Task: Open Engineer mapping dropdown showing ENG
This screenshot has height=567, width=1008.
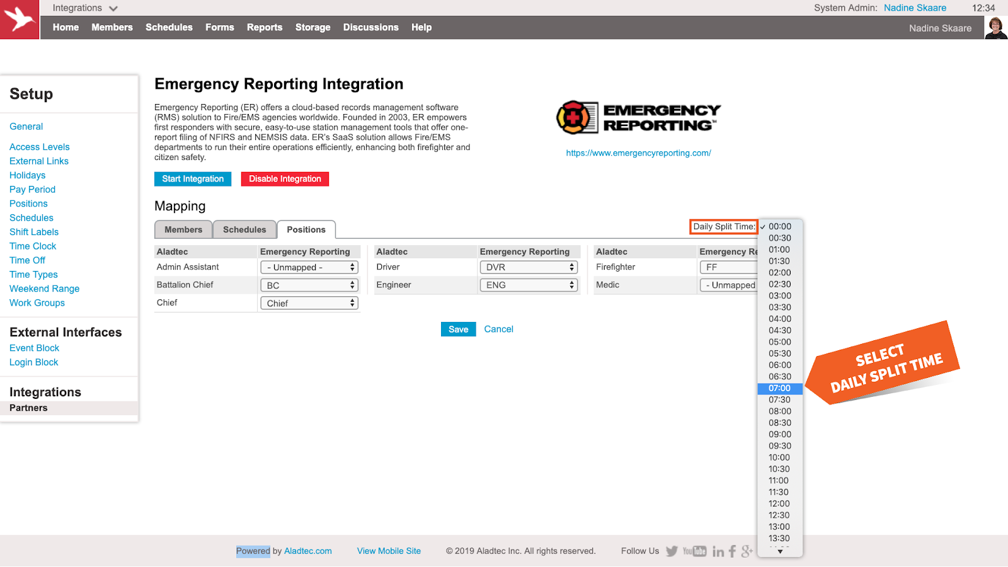Action: (x=529, y=285)
